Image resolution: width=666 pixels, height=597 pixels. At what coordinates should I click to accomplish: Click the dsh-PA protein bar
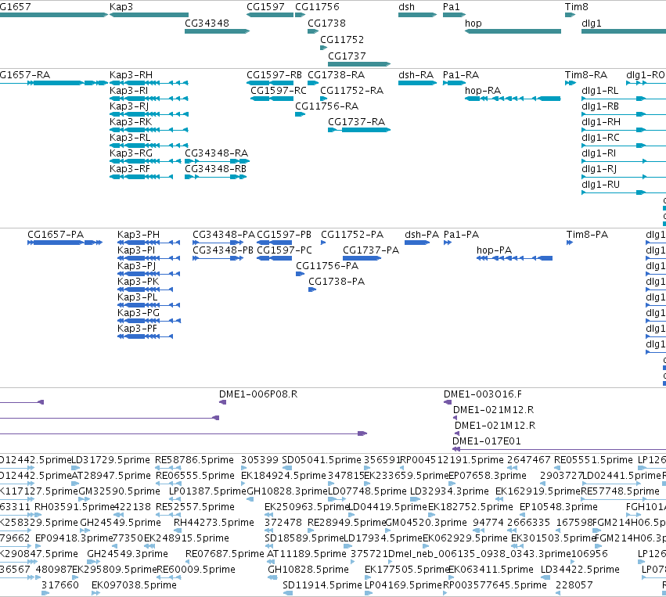(x=417, y=243)
